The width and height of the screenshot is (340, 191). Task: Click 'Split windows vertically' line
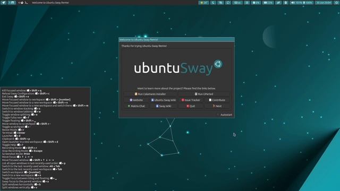click(20, 187)
